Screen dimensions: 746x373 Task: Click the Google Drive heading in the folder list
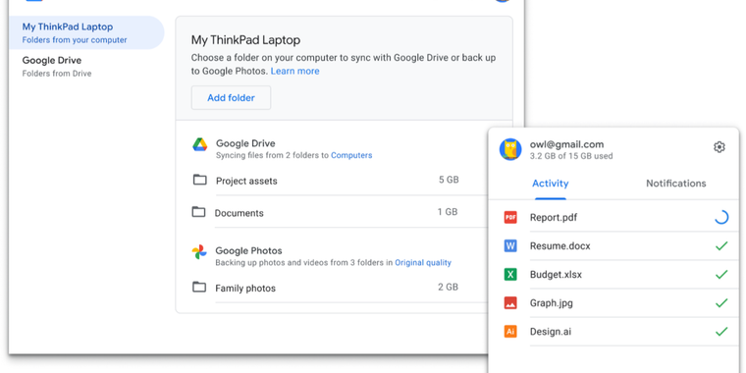click(245, 143)
